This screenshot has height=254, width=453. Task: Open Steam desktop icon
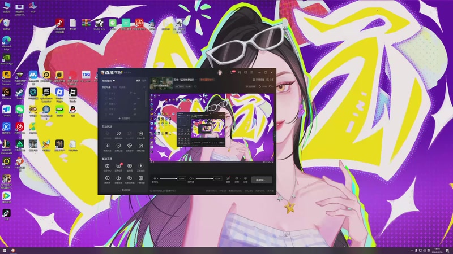[x=20, y=94]
